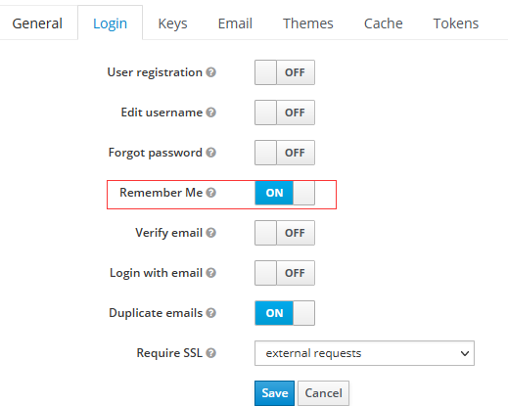Click the Login with email help icon

(210, 273)
